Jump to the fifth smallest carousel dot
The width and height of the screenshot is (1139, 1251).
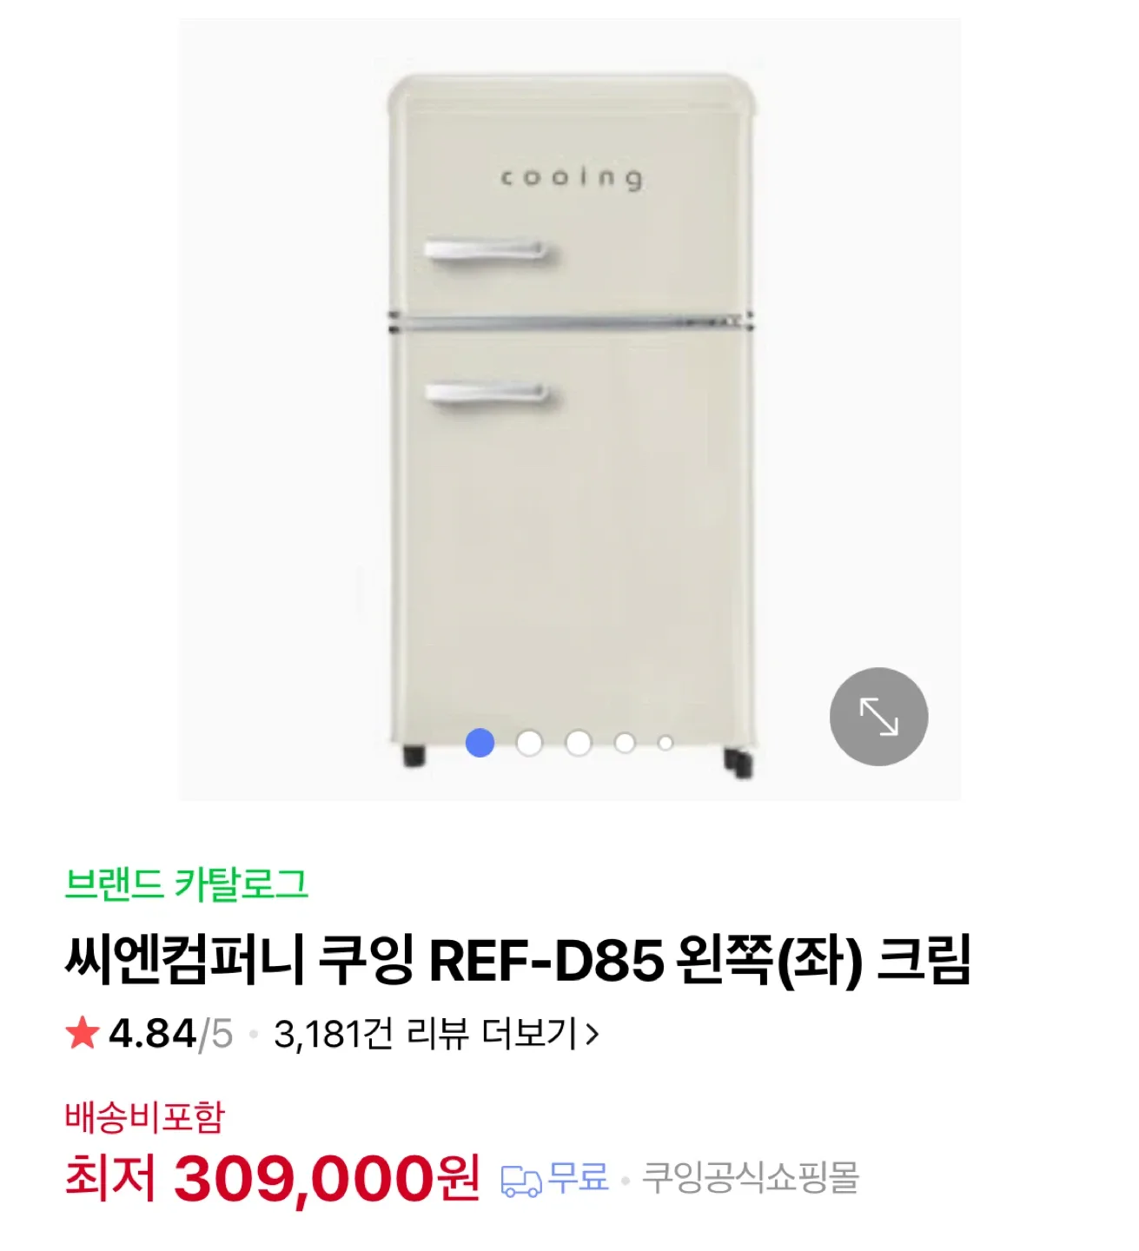tap(666, 743)
